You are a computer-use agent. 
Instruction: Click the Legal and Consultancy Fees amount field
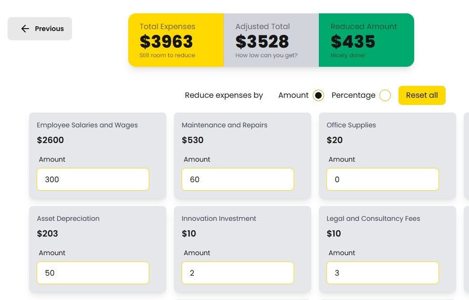pos(383,273)
